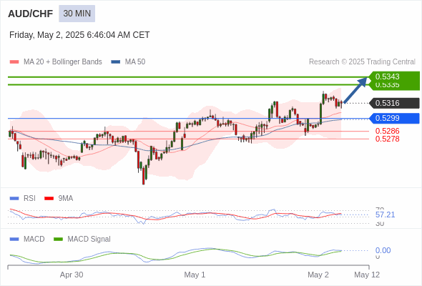422x286 pixels.
Task: Click the RSI value 57.21 label
Action: point(385,214)
